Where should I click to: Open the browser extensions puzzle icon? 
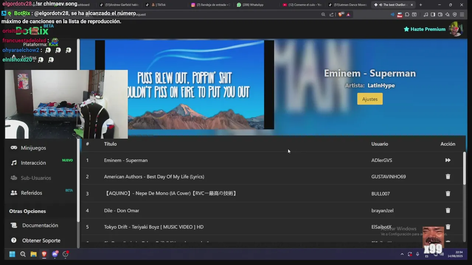(407, 14)
